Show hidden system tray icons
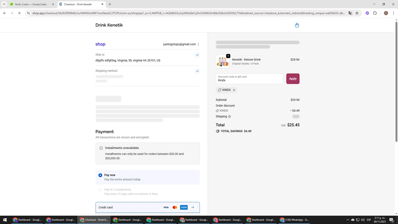Viewport: 398px width, 224px height. 348,220
